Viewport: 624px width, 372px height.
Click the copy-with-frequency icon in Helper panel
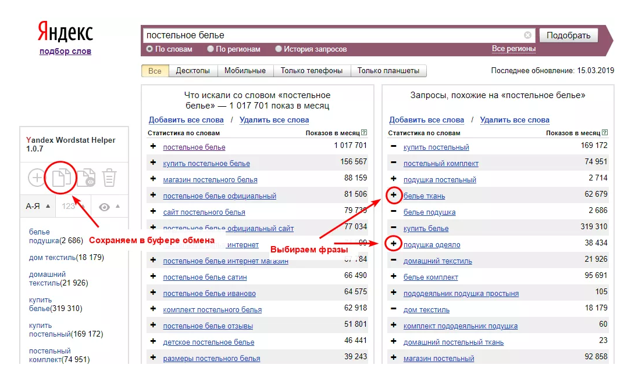[86, 178]
